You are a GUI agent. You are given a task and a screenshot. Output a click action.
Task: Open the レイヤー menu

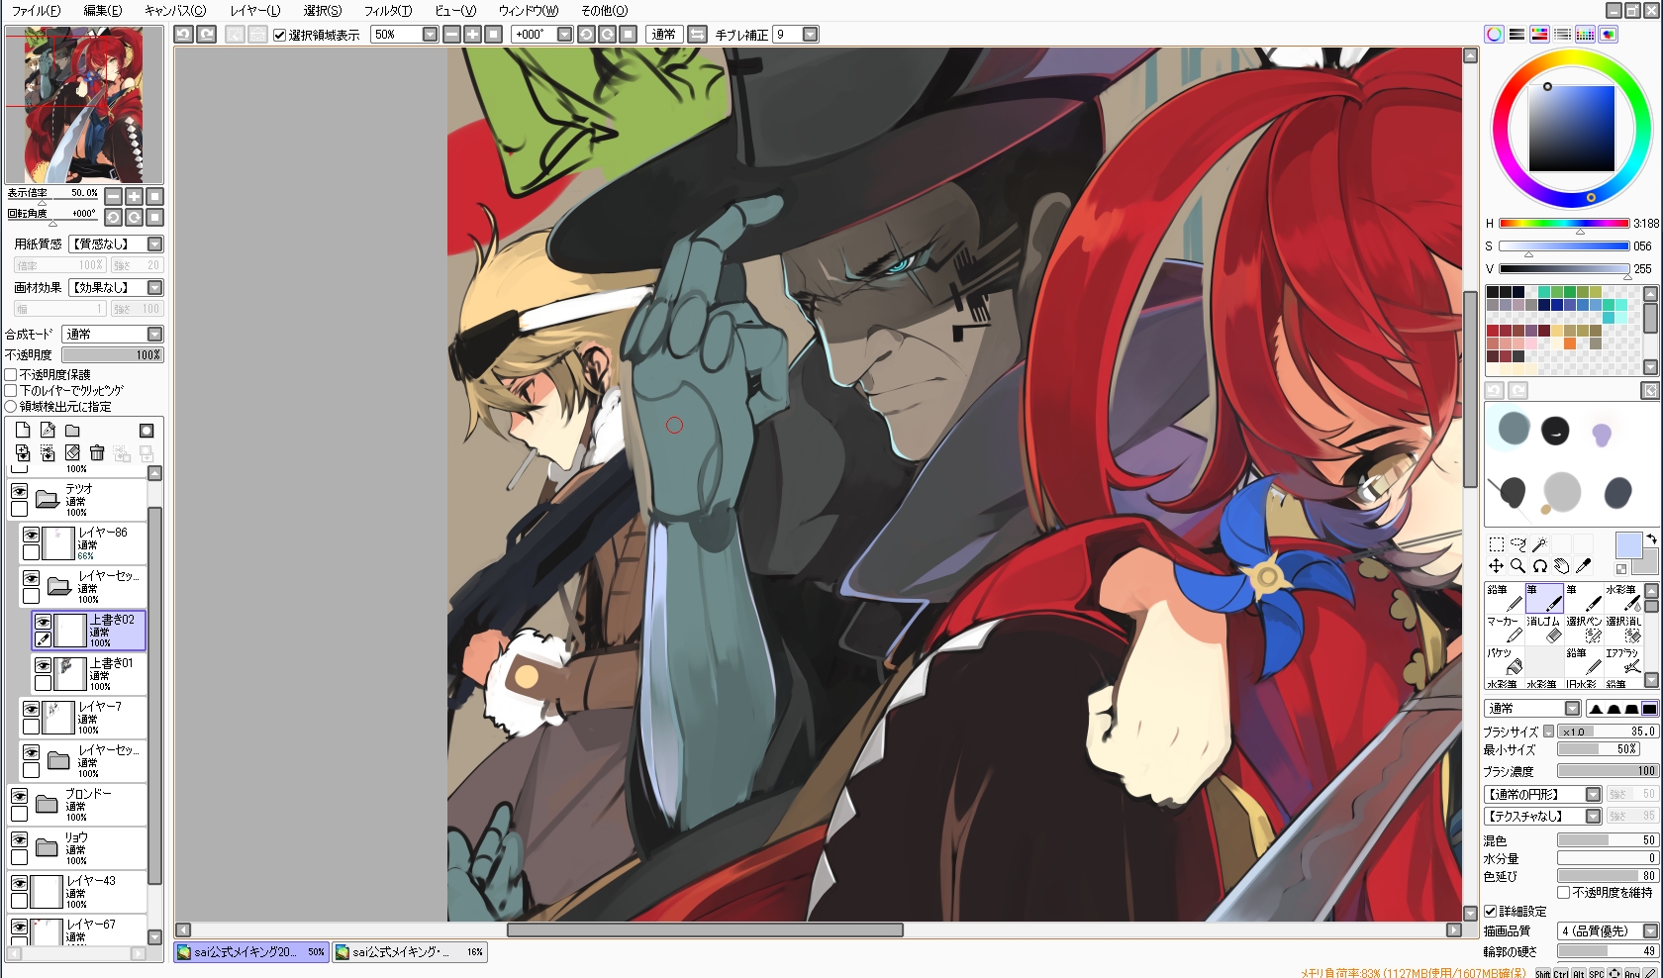(255, 10)
